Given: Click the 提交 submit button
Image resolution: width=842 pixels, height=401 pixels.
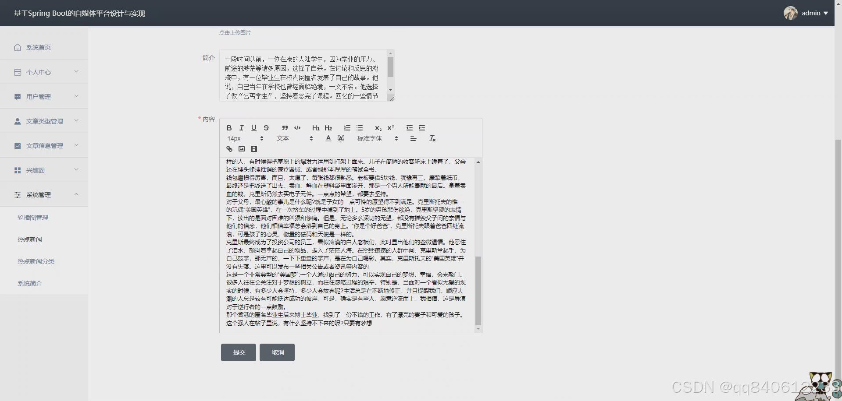Looking at the screenshot, I should point(238,352).
